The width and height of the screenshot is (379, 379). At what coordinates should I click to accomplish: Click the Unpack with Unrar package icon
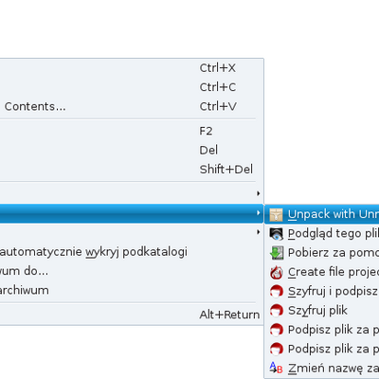point(276,214)
